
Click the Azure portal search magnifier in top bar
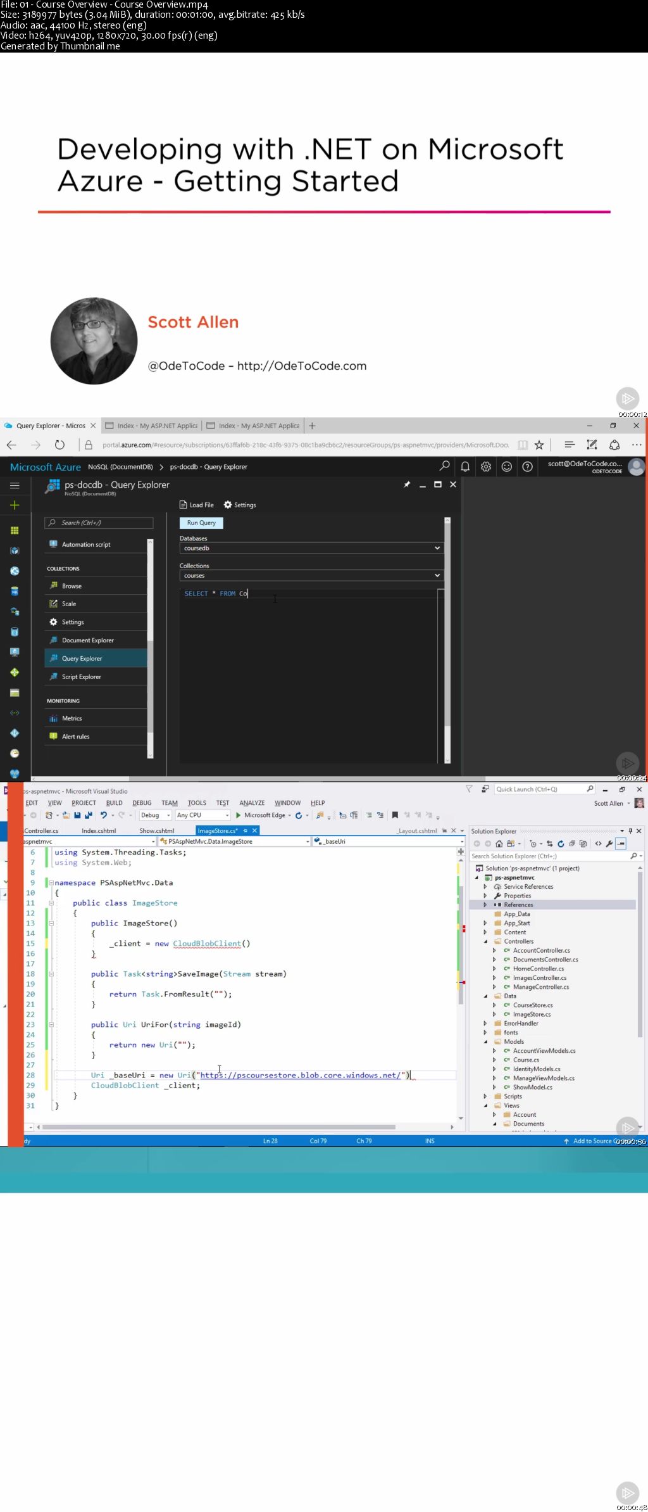(445, 466)
